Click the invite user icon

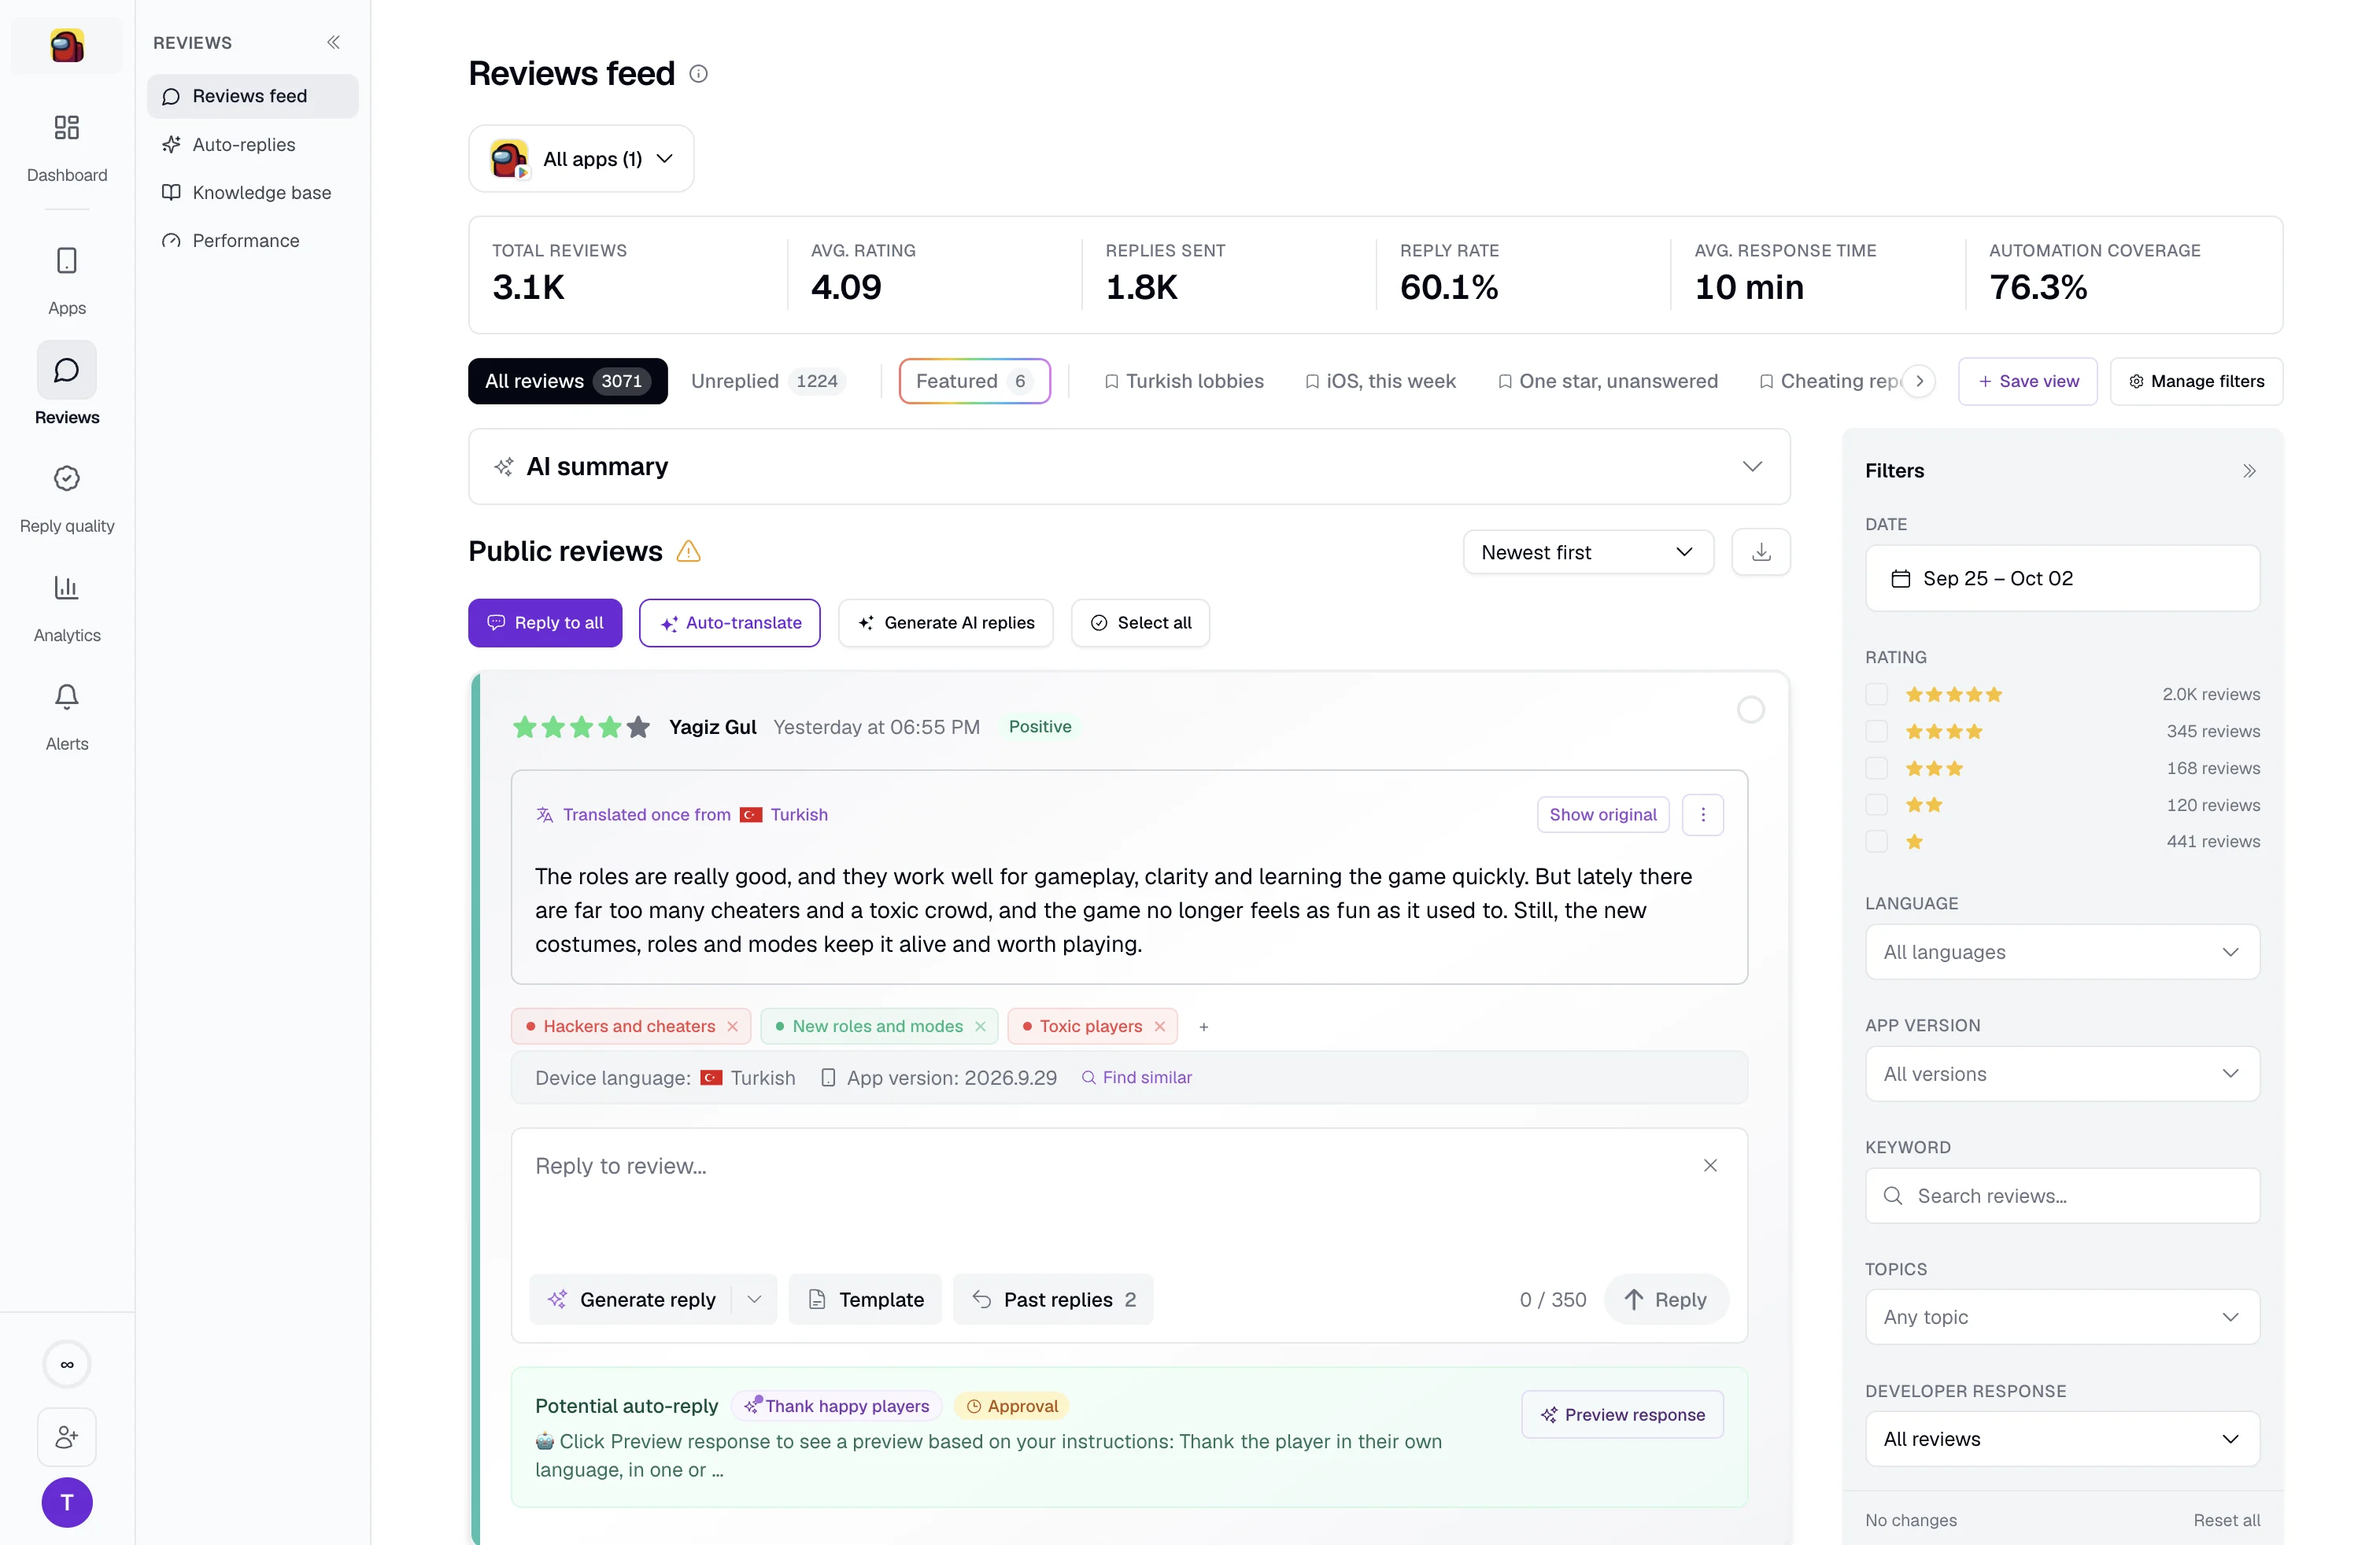click(66, 1437)
